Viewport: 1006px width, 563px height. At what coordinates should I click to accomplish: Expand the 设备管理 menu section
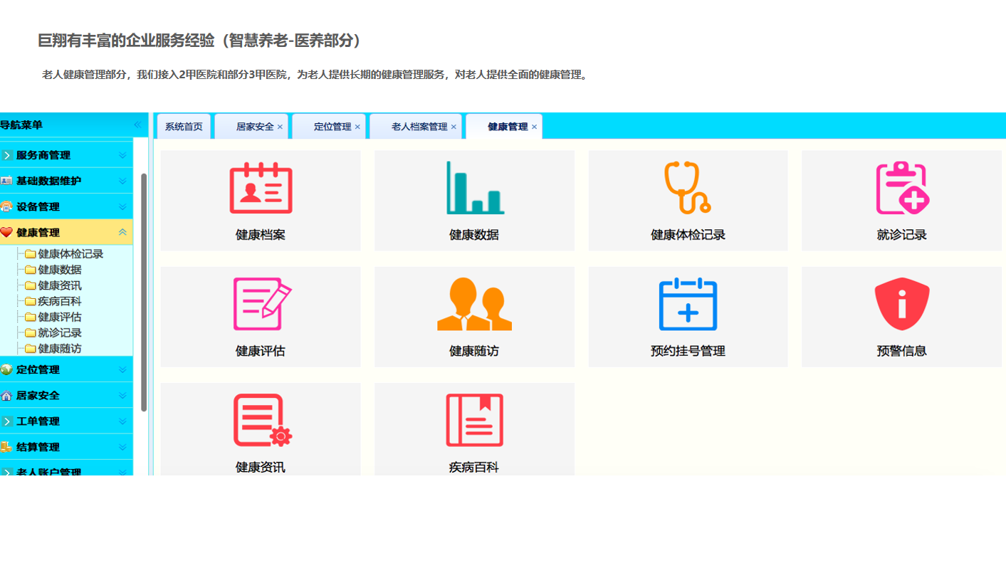[x=122, y=206]
